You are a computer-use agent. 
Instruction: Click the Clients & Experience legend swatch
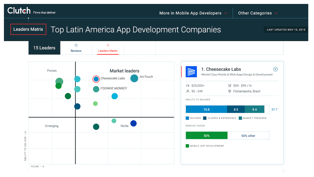tap(205, 118)
